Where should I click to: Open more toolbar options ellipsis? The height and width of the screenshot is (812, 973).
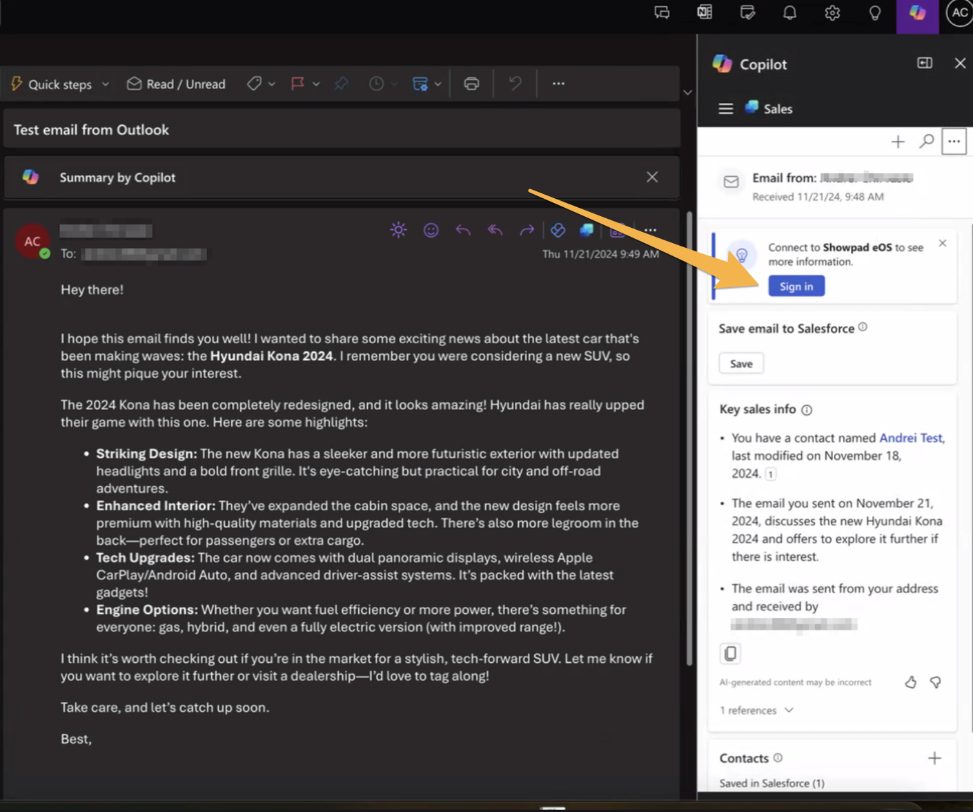(558, 84)
